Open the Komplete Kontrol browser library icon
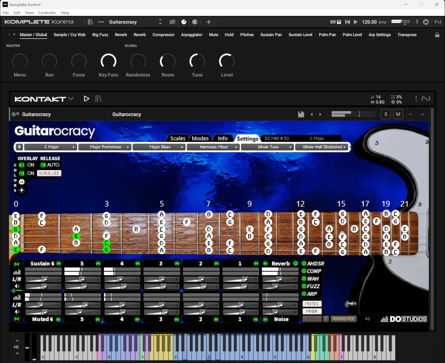Screen dimensions: 445x363 pyautogui.click(x=90, y=22)
